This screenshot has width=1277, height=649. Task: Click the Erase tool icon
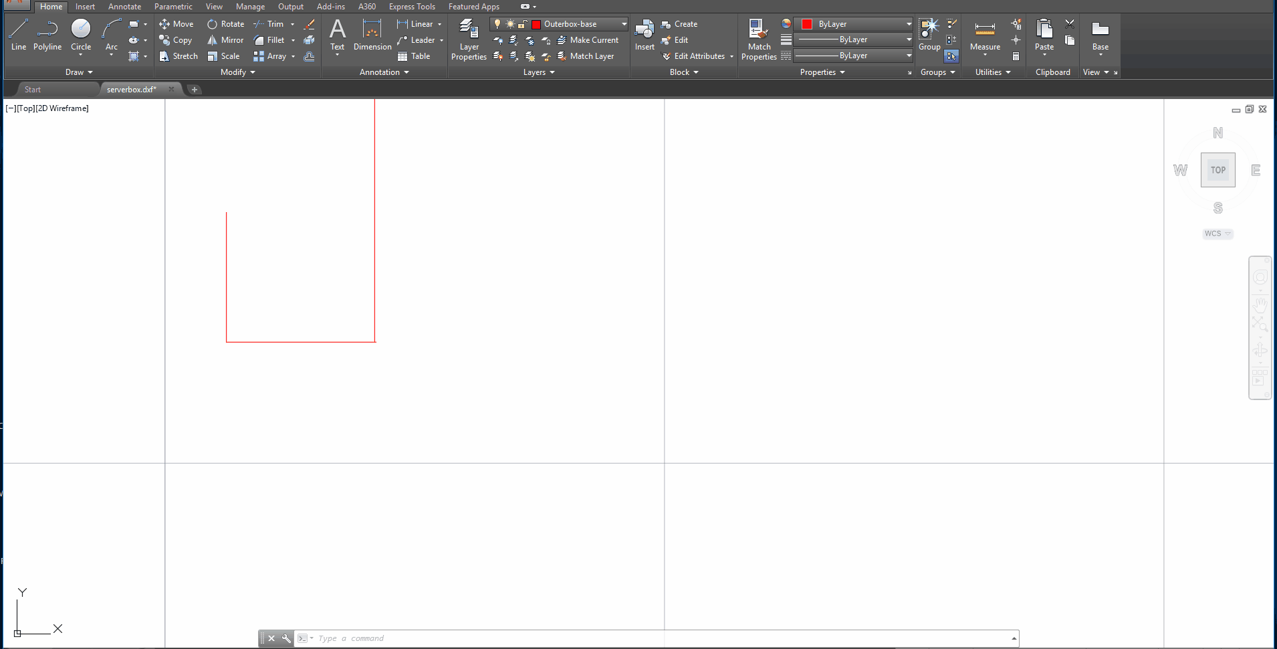pos(309,24)
